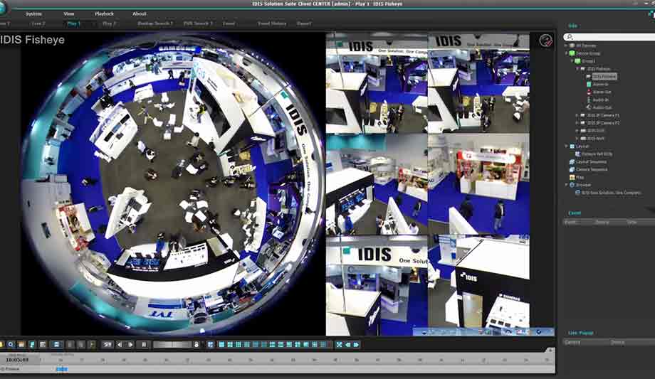Expand the All Devices tree node
Image resolution: width=655 pixels, height=379 pixels.
pyautogui.click(x=567, y=46)
